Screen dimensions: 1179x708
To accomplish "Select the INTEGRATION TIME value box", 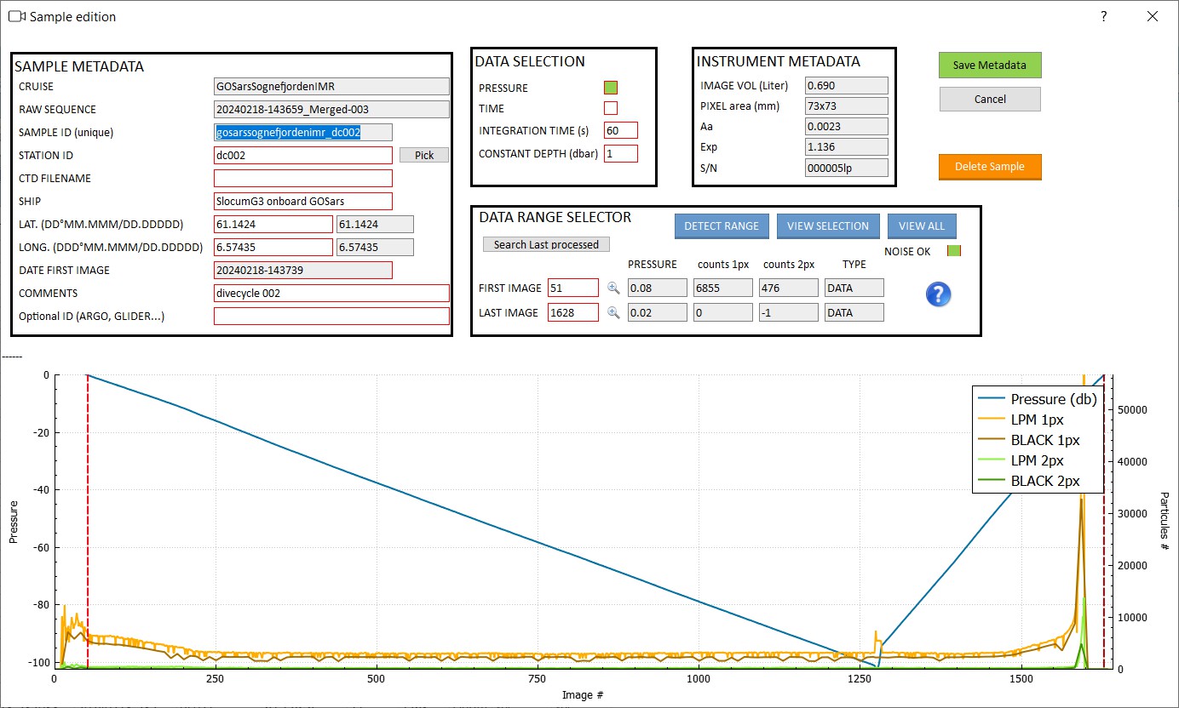I will pyautogui.click(x=619, y=129).
